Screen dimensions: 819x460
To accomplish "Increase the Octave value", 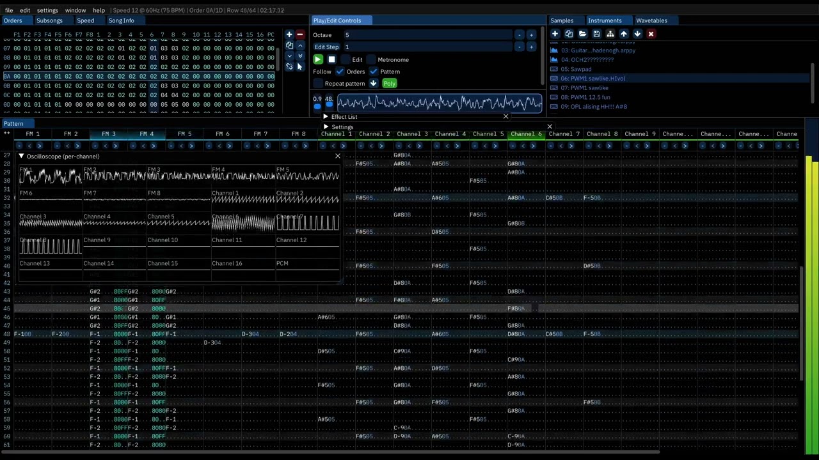I will click(x=531, y=35).
